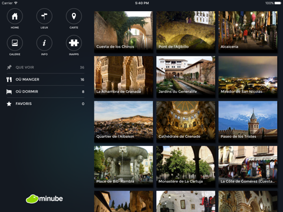Open Jardins du Generalife card
Screen dimensions: 283x212
click(186, 77)
